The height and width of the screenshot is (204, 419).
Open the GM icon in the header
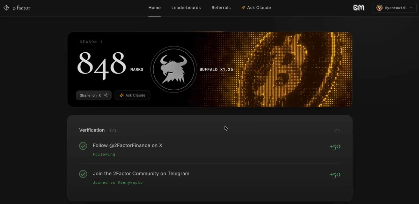359,8
